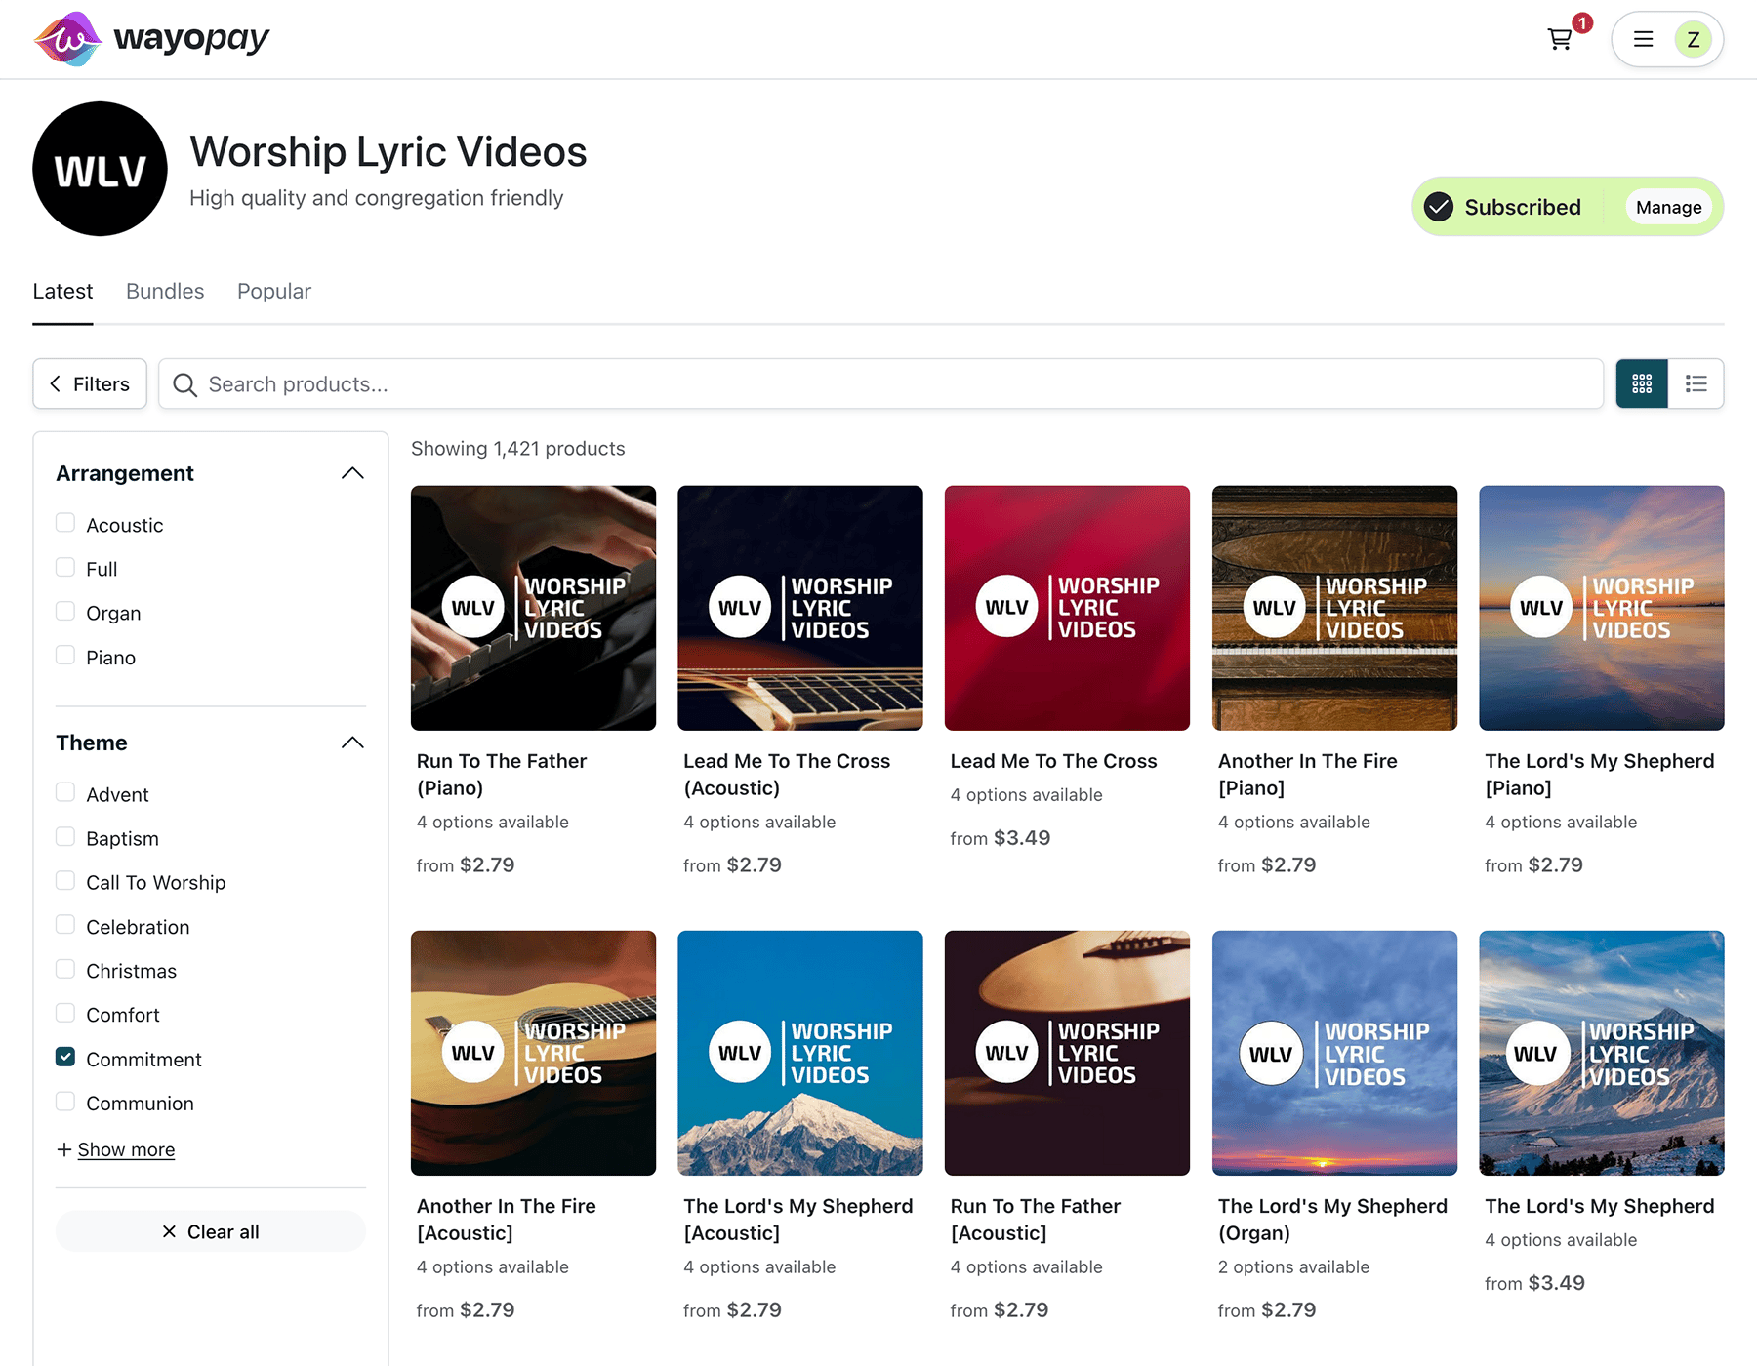Click the Run To The Father (Piano) title
Image resolution: width=1757 pixels, height=1366 pixels.
pos(502,775)
